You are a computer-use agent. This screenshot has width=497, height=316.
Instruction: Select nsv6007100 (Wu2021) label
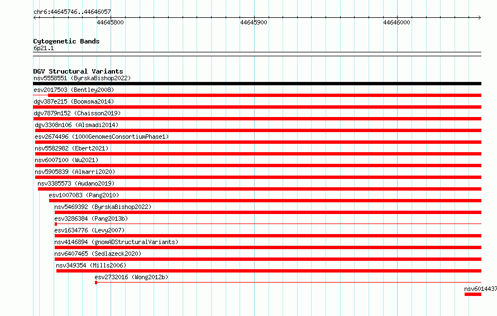[66, 160]
